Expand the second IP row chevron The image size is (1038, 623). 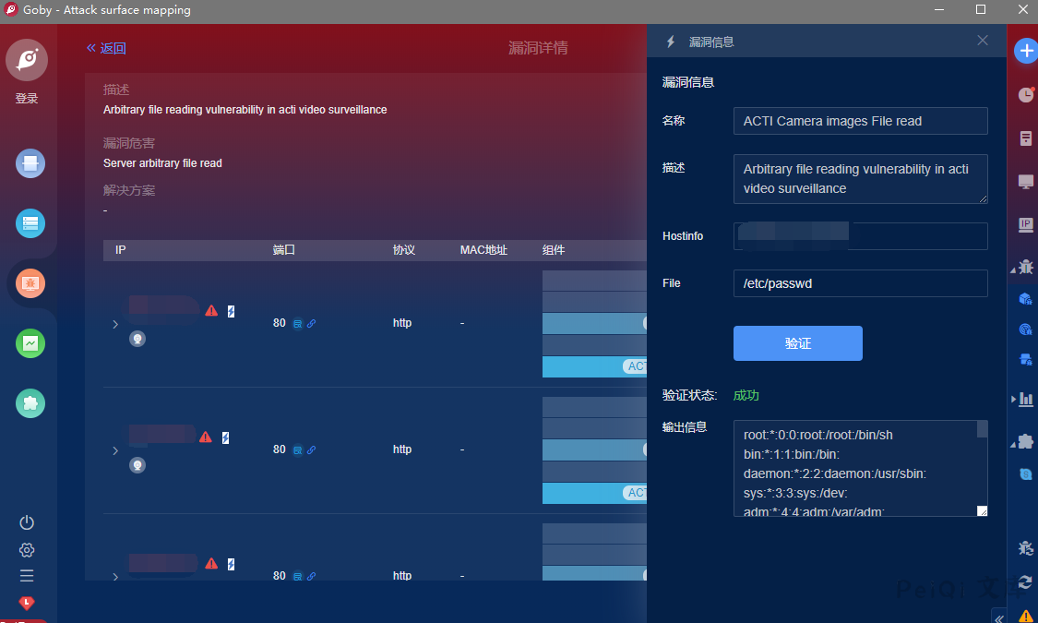(115, 450)
